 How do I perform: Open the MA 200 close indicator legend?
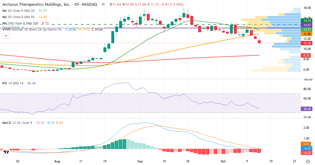(x=20, y=23)
